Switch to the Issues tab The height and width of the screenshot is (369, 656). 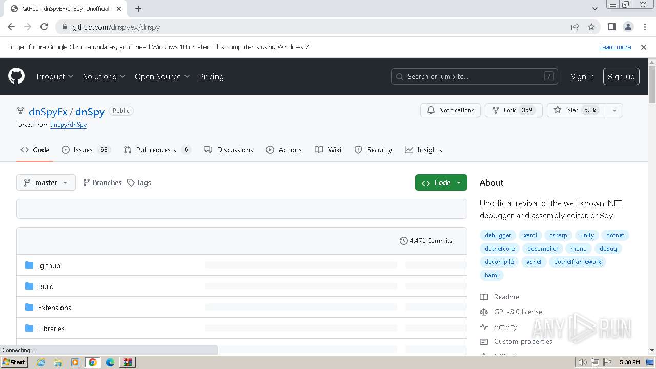86,150
